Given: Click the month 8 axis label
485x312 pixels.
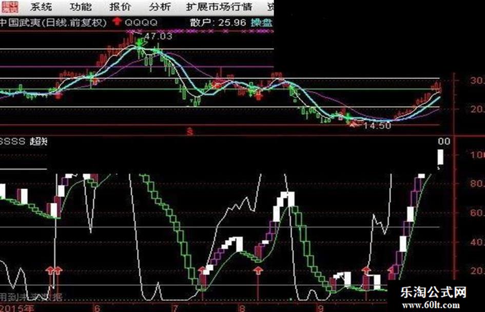Looking at the screenshot, I should [x=242, y=308].
